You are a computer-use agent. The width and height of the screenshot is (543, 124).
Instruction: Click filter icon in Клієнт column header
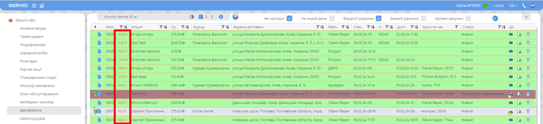click(161, 27)
